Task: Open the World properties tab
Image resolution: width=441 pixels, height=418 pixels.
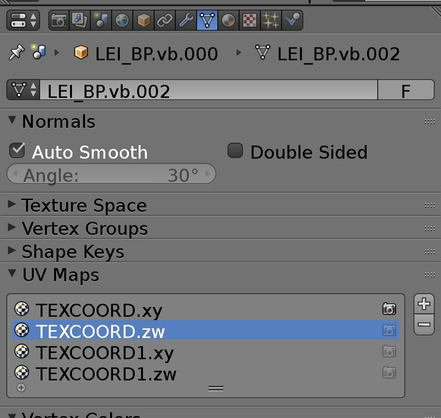Action: pyautogui.click(x=122, y=20)
